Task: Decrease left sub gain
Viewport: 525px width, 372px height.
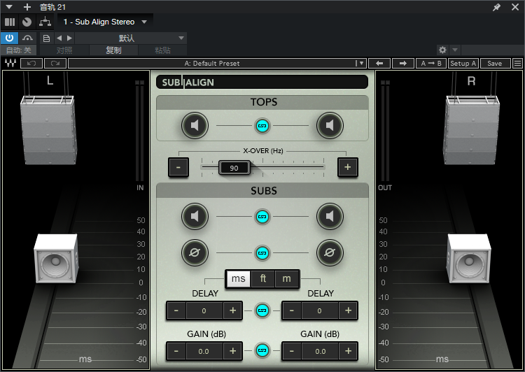Action: click(176, 351)
